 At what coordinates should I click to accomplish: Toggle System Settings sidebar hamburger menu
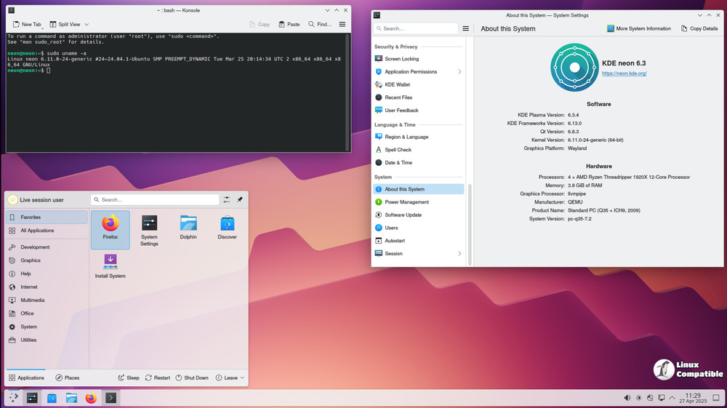[466, 28]
